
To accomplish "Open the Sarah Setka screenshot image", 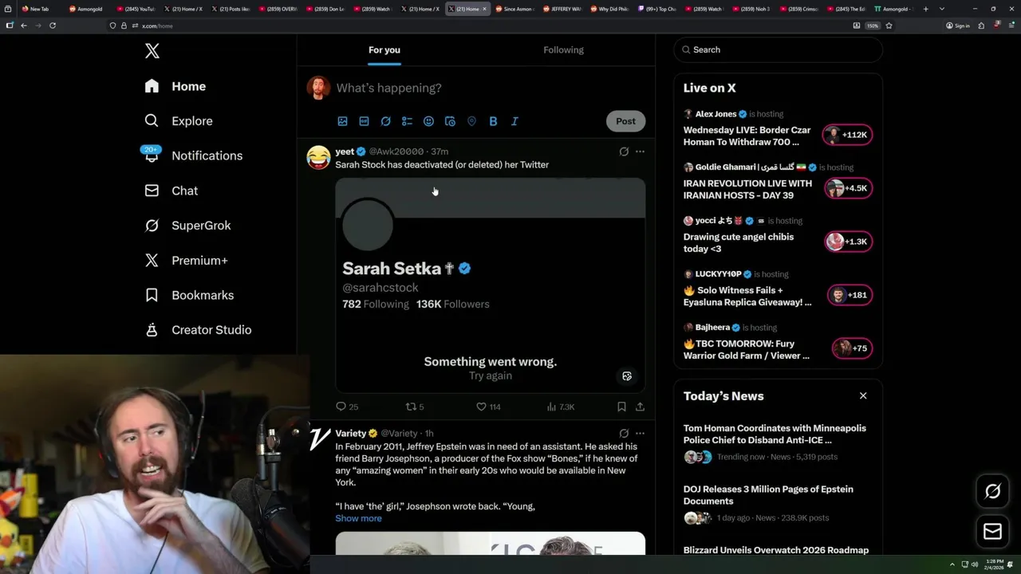I will 490,285.
